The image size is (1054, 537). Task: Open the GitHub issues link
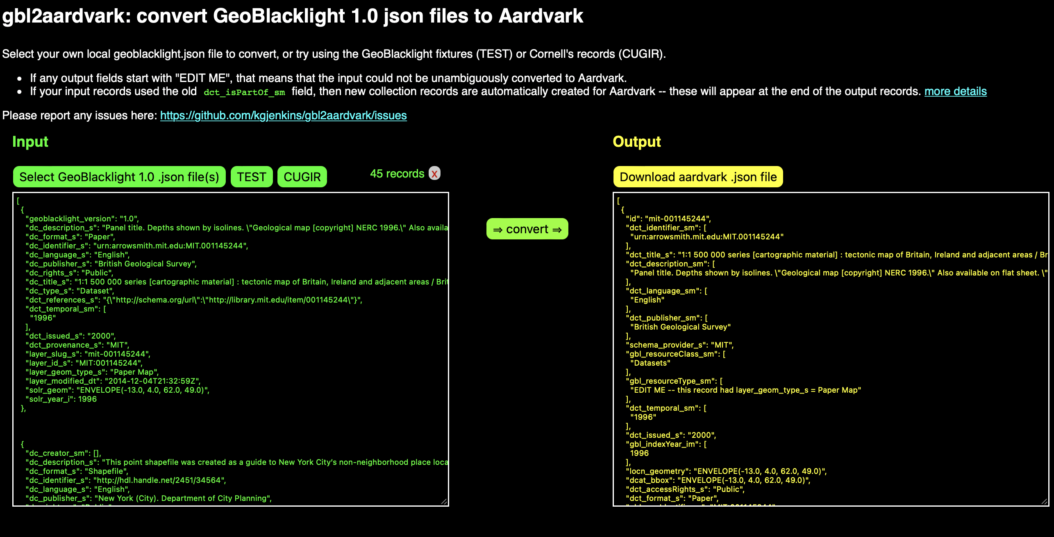[283, 116]
